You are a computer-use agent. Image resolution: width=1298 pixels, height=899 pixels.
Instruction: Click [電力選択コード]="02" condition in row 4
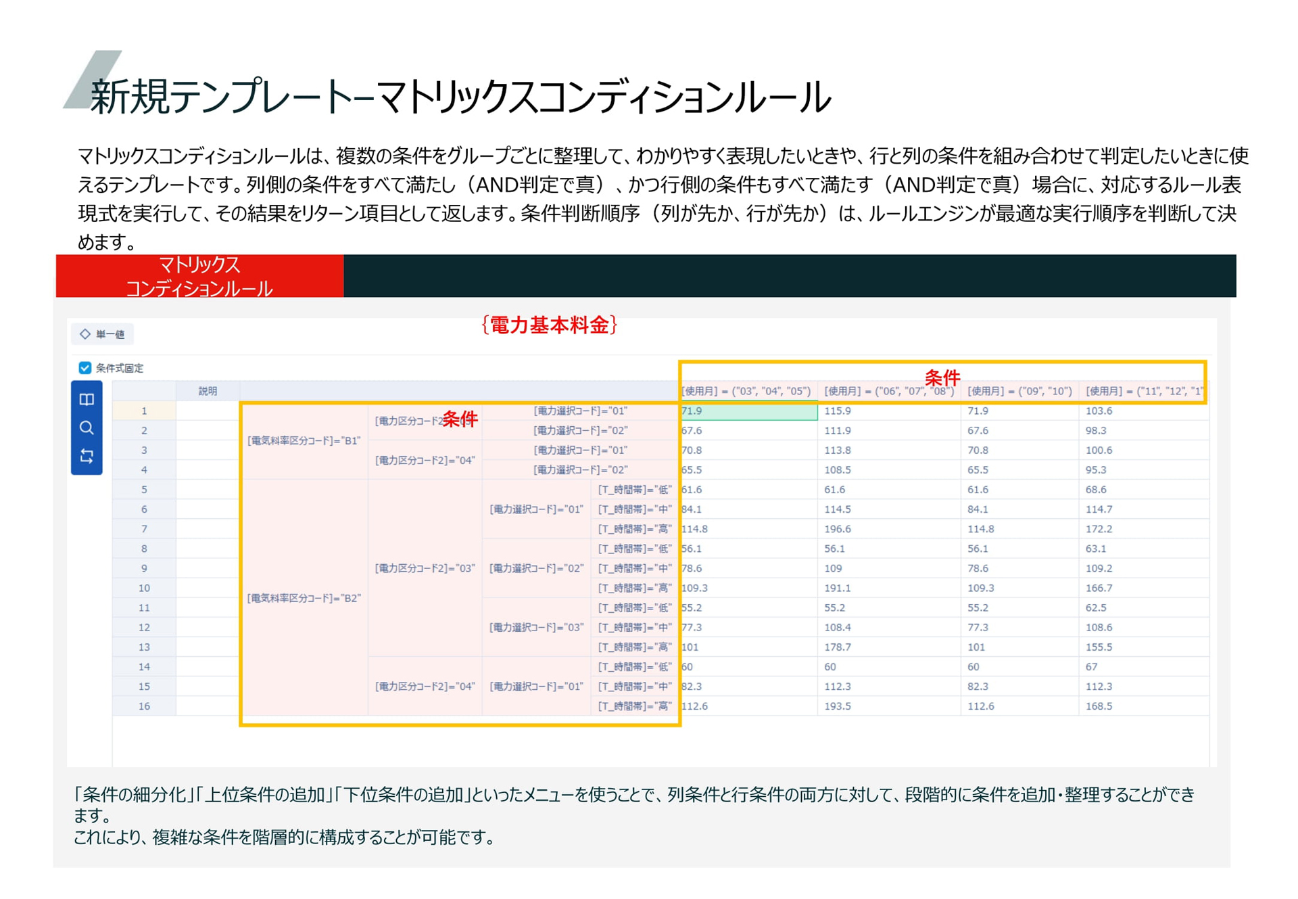pos(581,469)
